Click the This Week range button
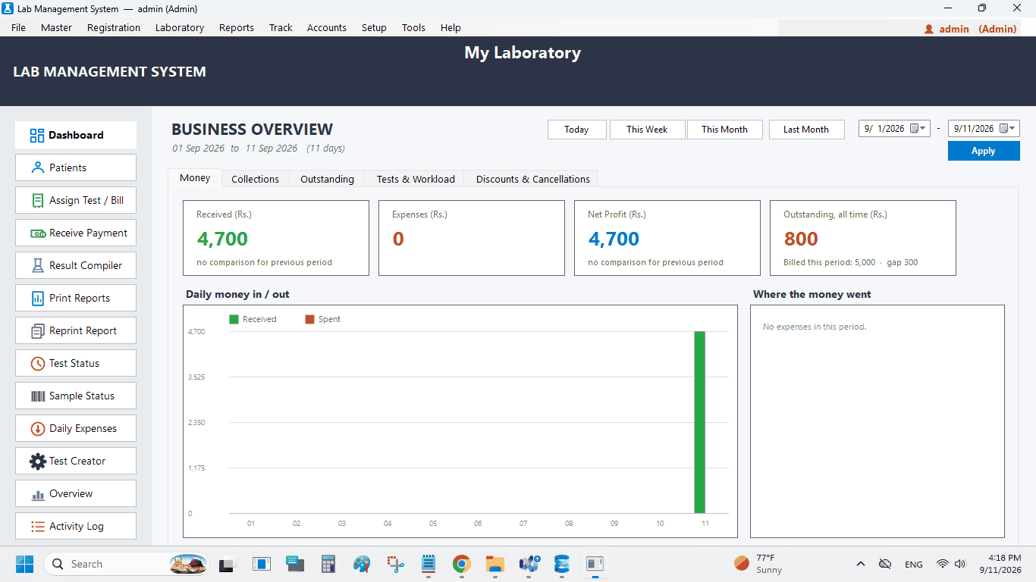This screenshot has height=582, width=1036. click(x=647, y=130)
